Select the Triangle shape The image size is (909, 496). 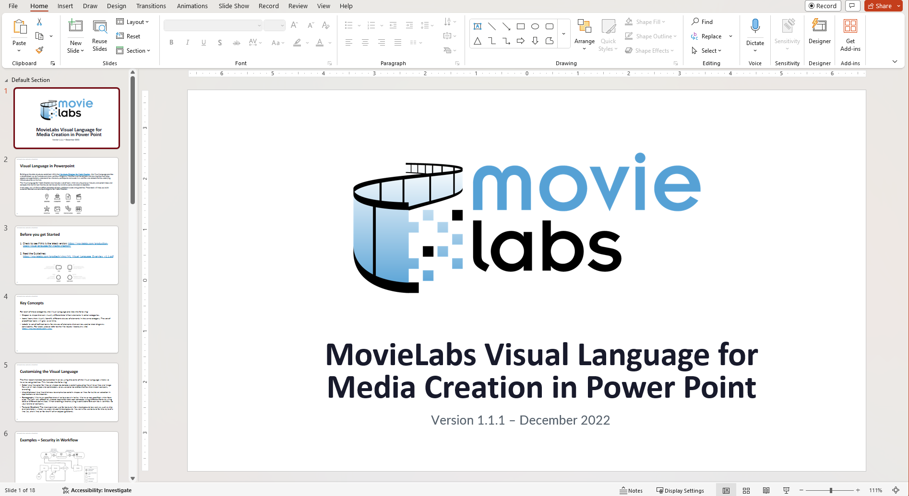[478, 41]
